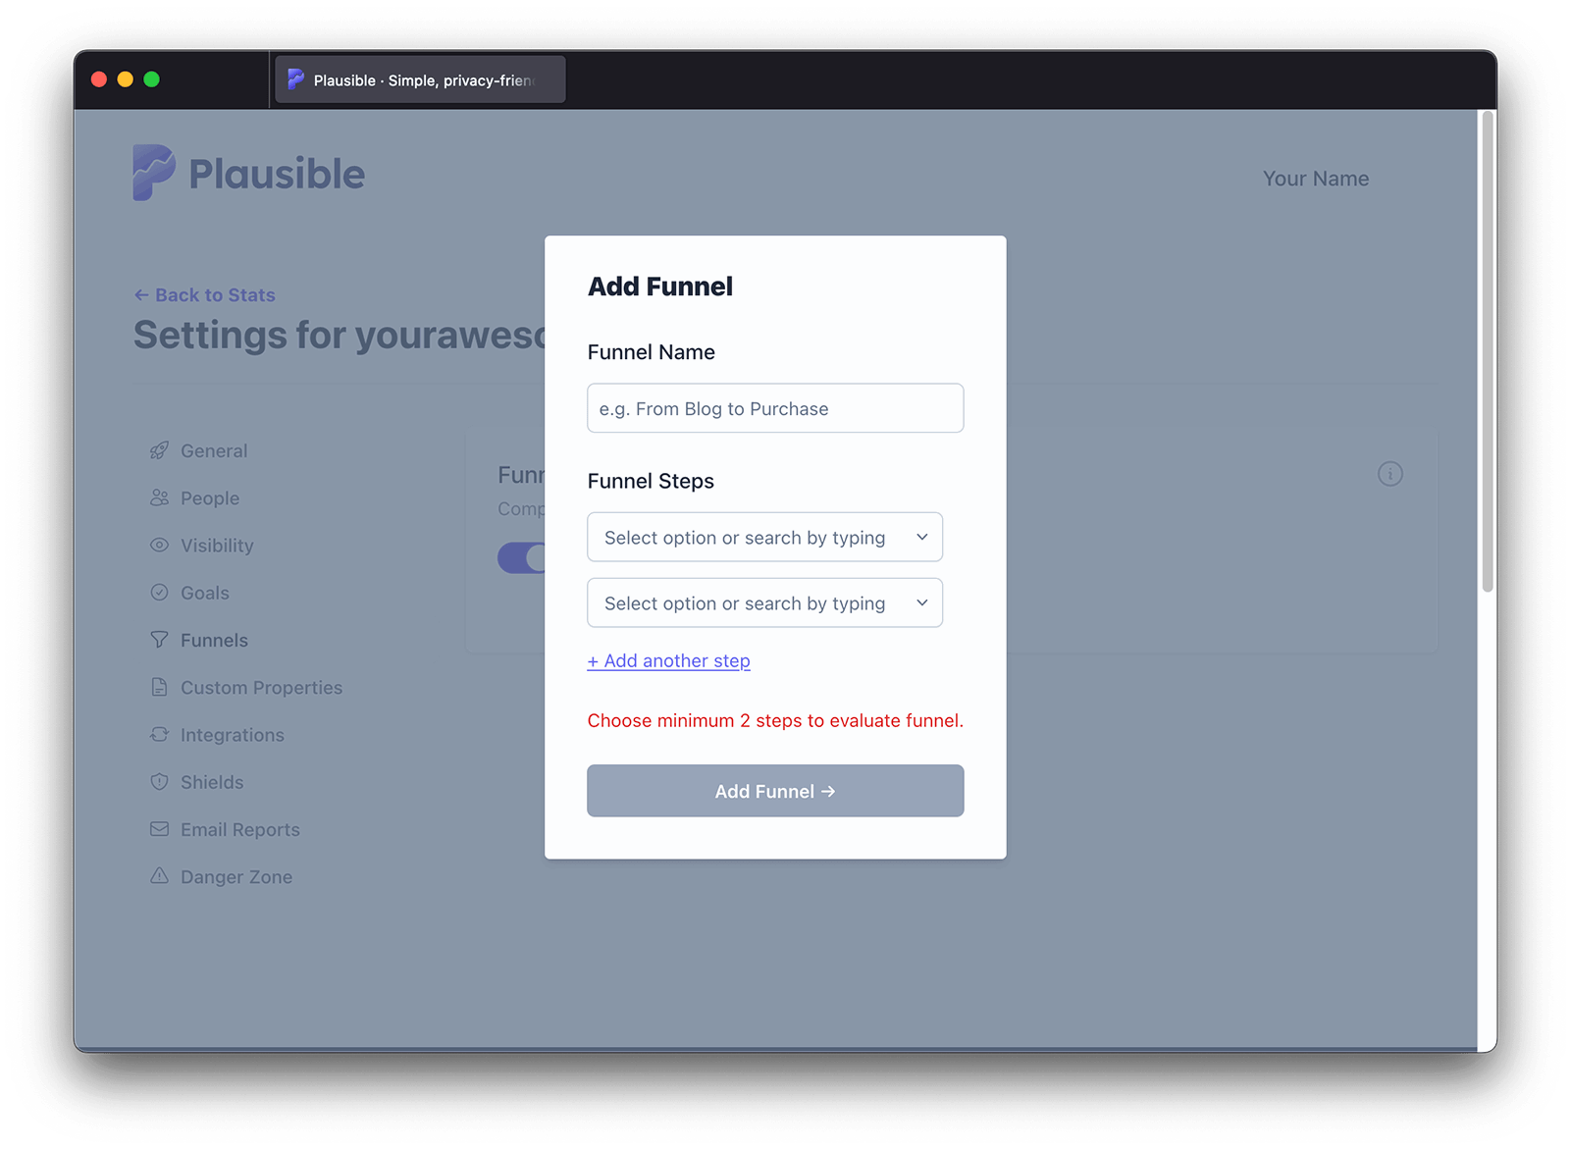Click the page vertical scrollbar
This screenshot has width=1570, height=1149.
(1488, 352)
